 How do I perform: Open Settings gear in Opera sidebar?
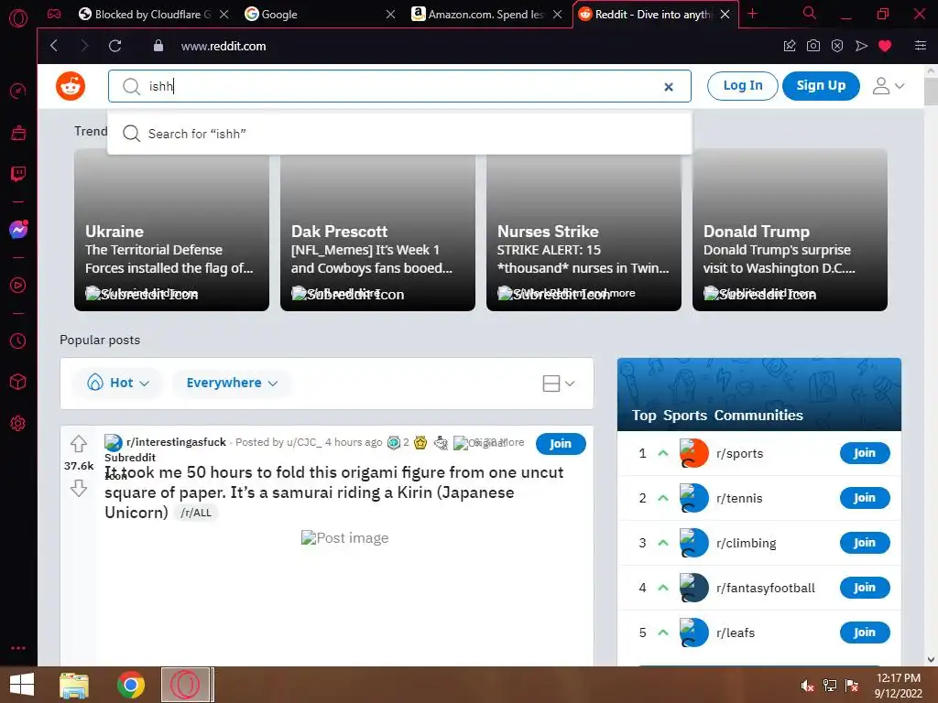coord(18,423)
